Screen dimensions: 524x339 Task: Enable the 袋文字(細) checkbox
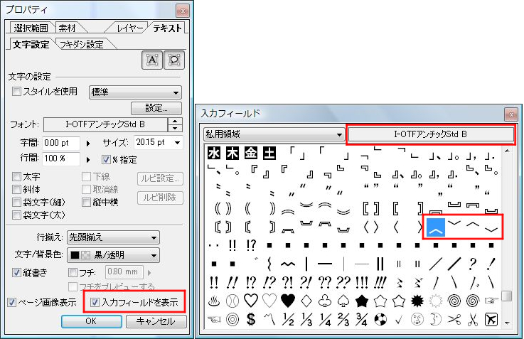[x=16, y=202]
